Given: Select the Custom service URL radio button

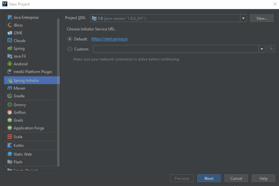Looking at the screenshot, I should 70,49.
